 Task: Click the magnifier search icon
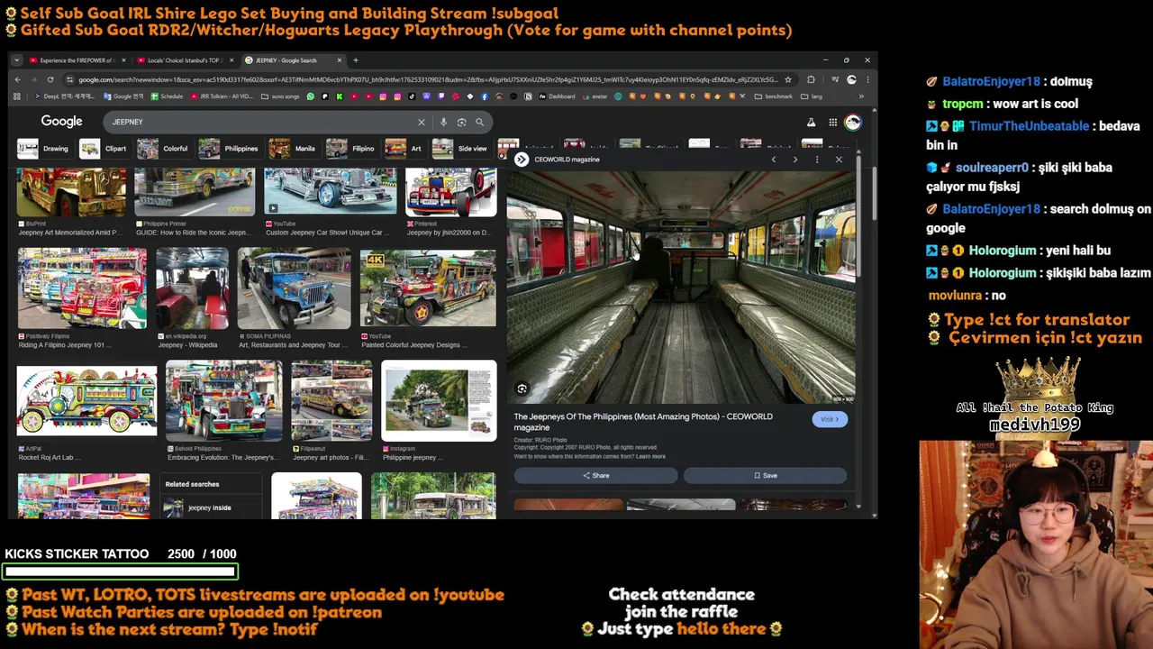[479, 122]
